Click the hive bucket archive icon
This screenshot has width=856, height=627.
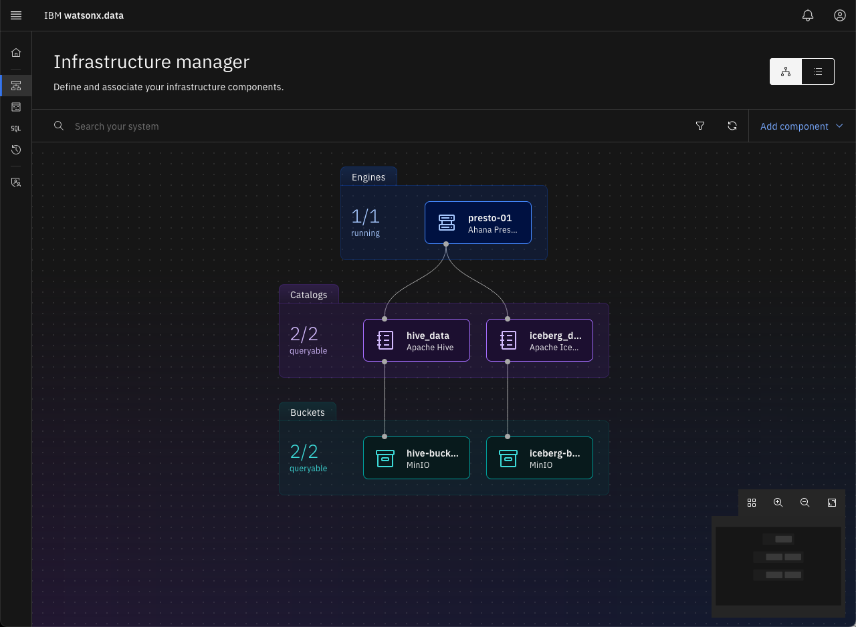385,458
